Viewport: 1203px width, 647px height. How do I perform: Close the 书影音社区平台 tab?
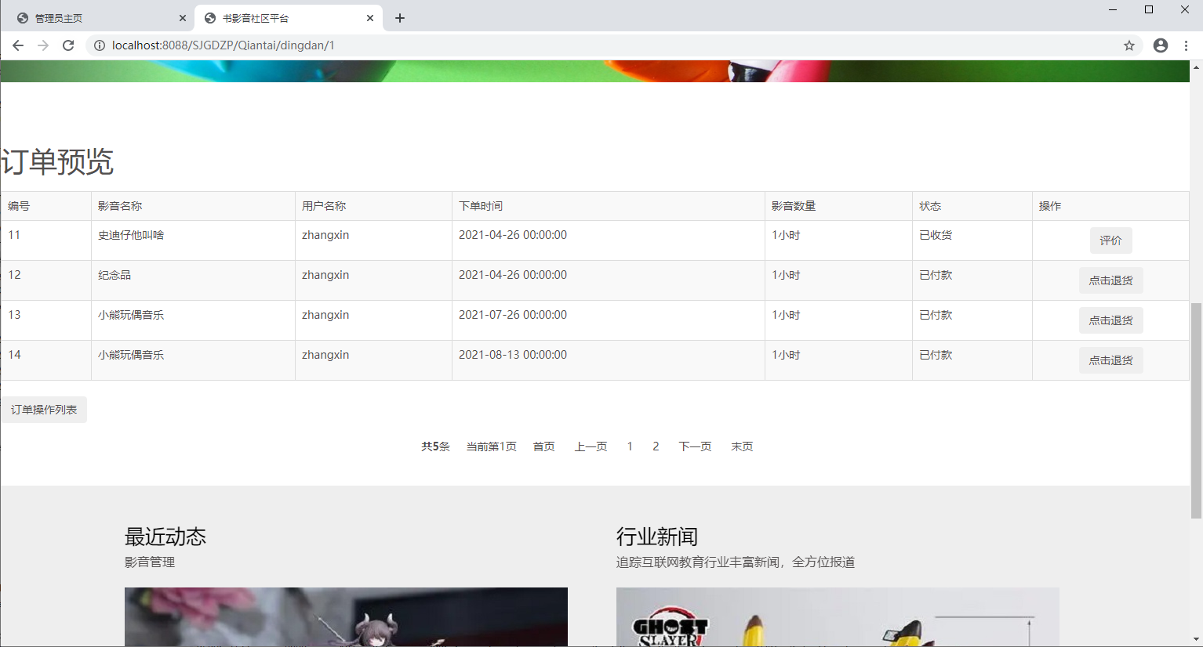click(370, 18)
